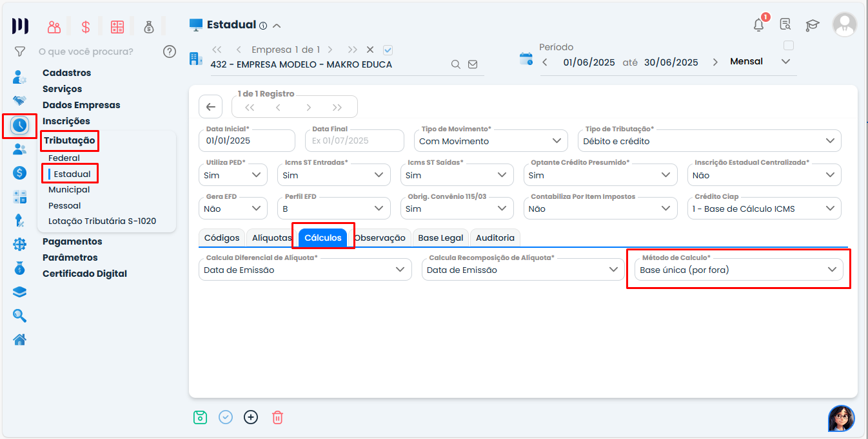Open Certificado Digital menu
This screenshot has height=439, width=868.
coord(84,274)
